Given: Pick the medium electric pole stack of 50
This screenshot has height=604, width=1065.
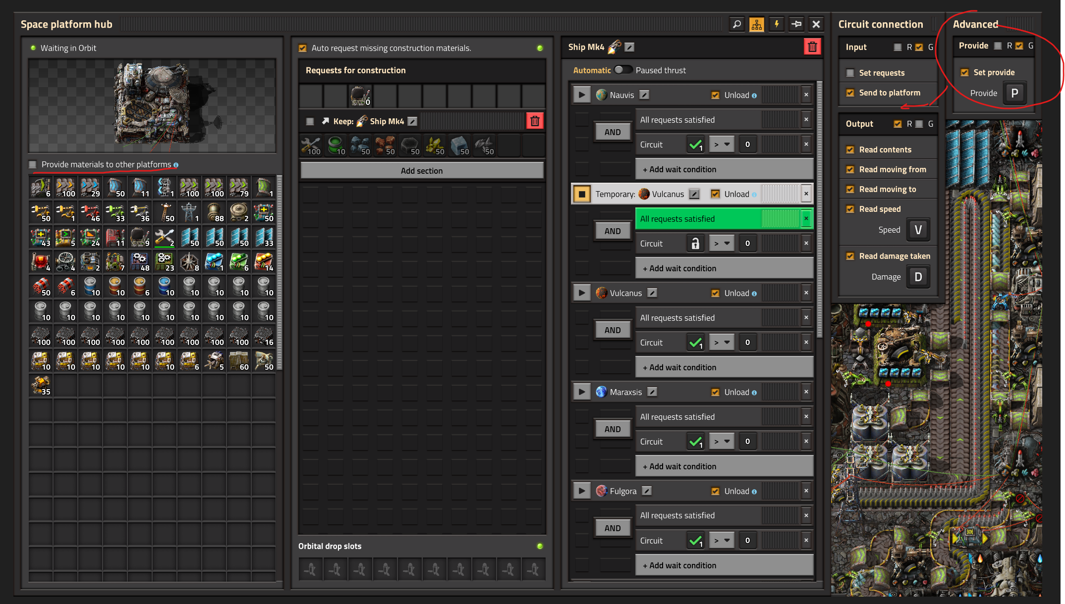Looking at the screenshot, I should pos(165,213).
